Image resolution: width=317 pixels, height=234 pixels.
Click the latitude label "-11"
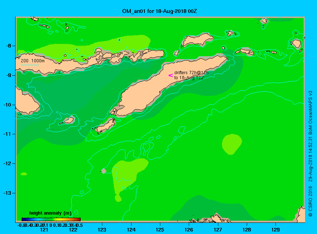click(x=7, y=134)
